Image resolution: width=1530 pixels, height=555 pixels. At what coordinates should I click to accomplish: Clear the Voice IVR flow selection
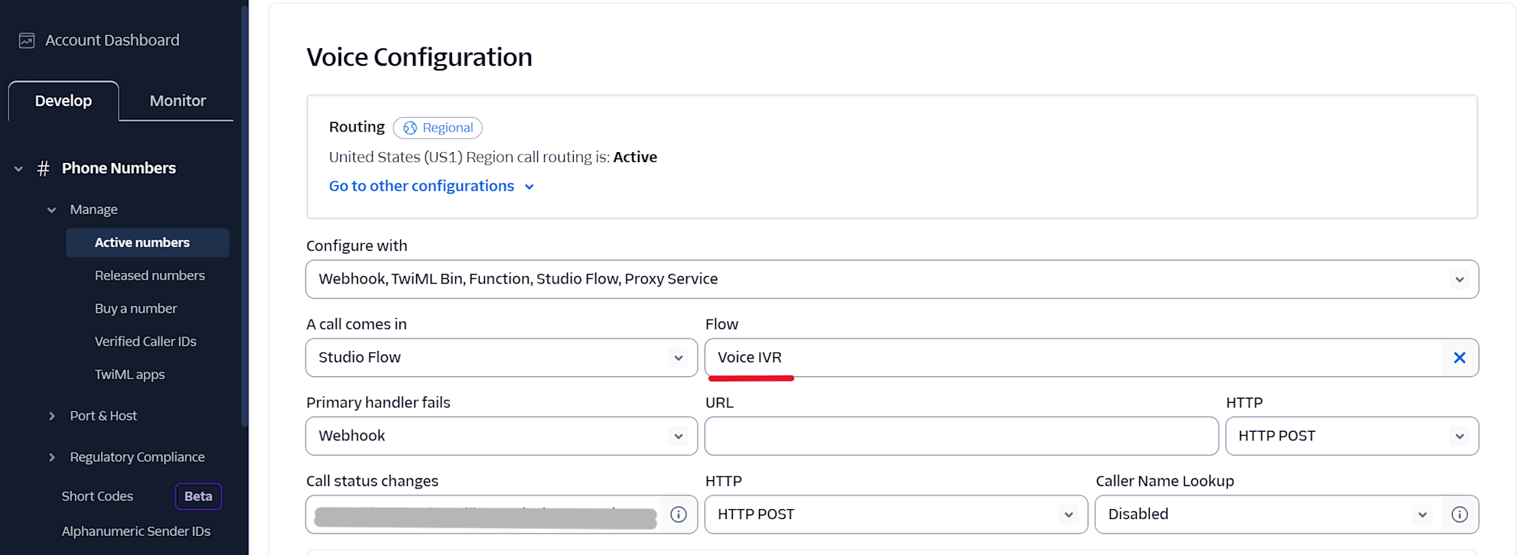[1459, 358]
